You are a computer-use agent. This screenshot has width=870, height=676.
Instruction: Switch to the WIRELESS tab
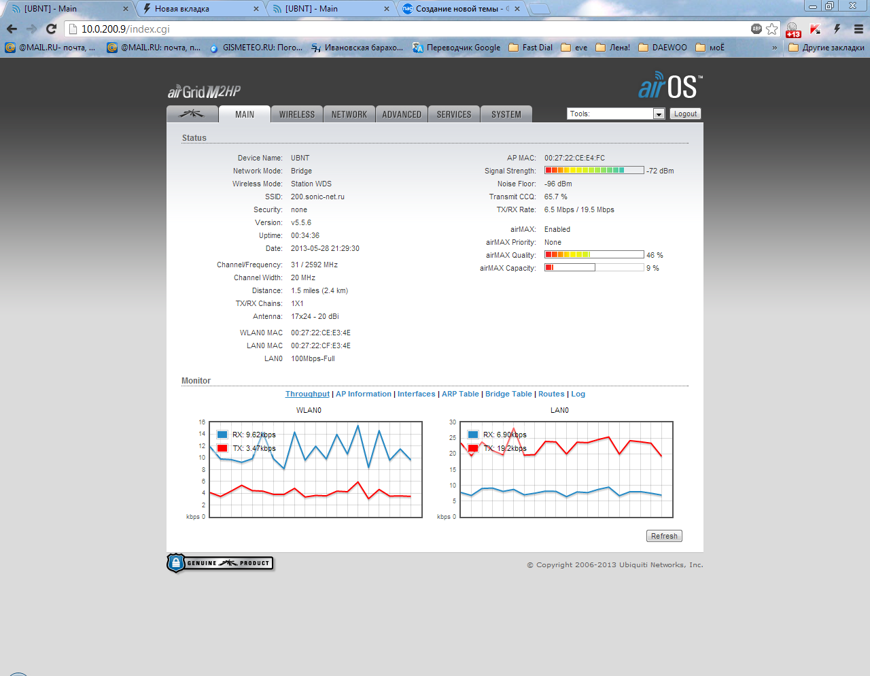297,114
